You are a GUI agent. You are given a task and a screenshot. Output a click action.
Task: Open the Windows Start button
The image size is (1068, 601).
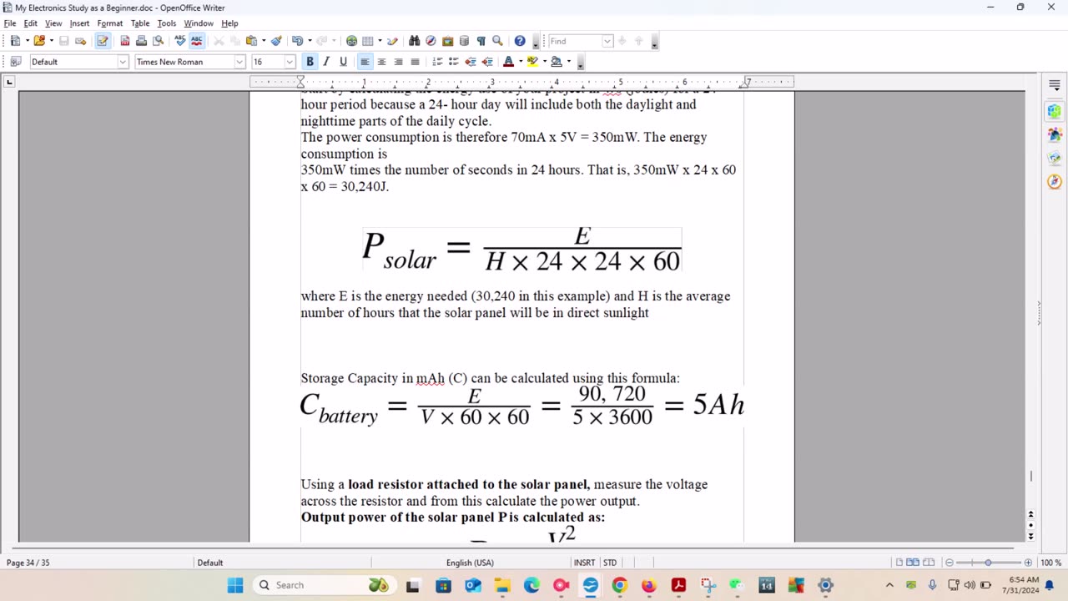pyautogui.click(x=235, y=585)
